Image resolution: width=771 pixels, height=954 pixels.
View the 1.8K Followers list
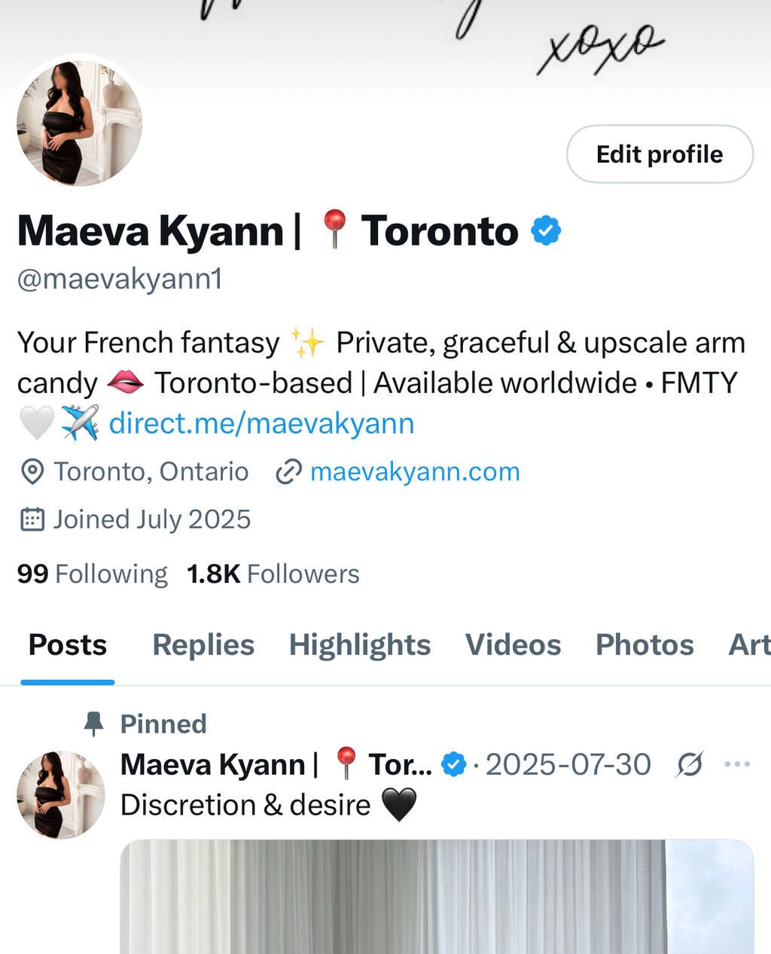tap(273, 575)
